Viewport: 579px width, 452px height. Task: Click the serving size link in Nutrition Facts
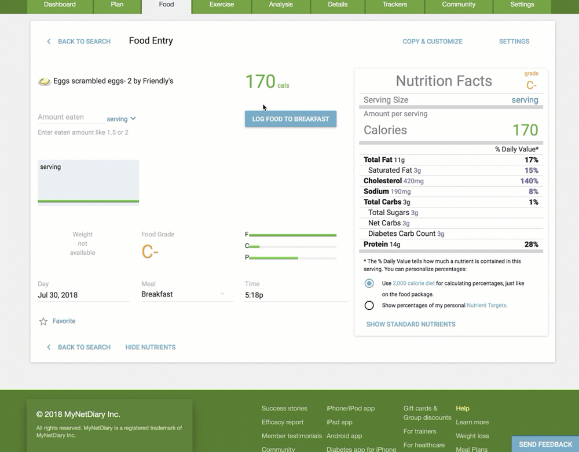pos(525,100)
